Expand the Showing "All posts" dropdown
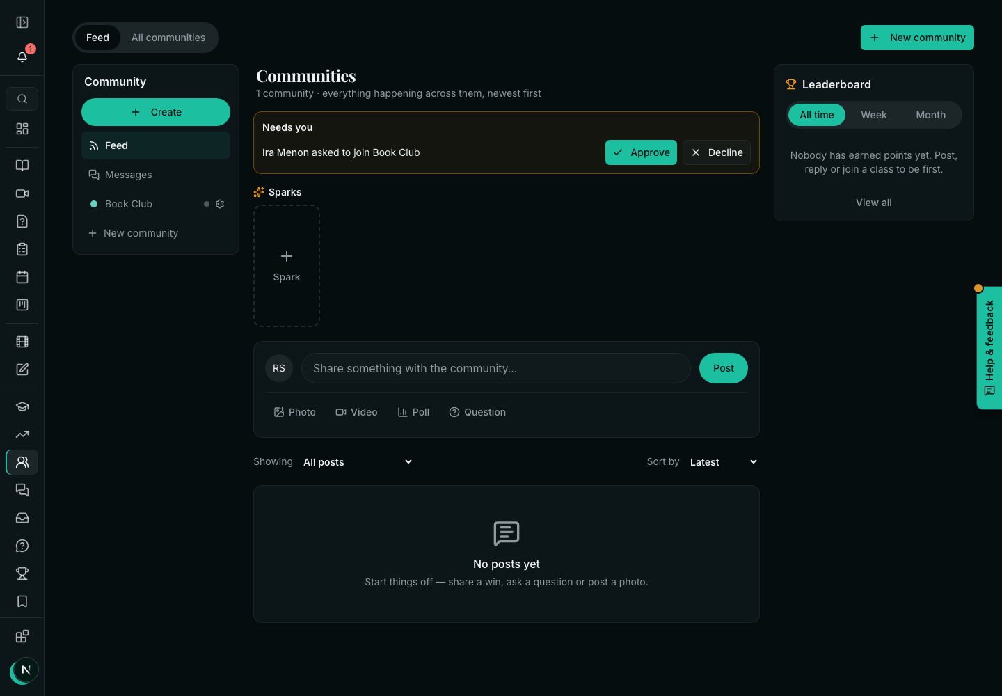 click(358, 462)
